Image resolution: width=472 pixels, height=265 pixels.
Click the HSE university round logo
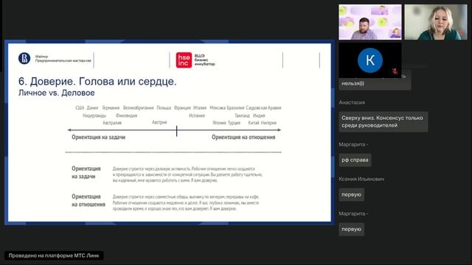(x=24, y=58)
